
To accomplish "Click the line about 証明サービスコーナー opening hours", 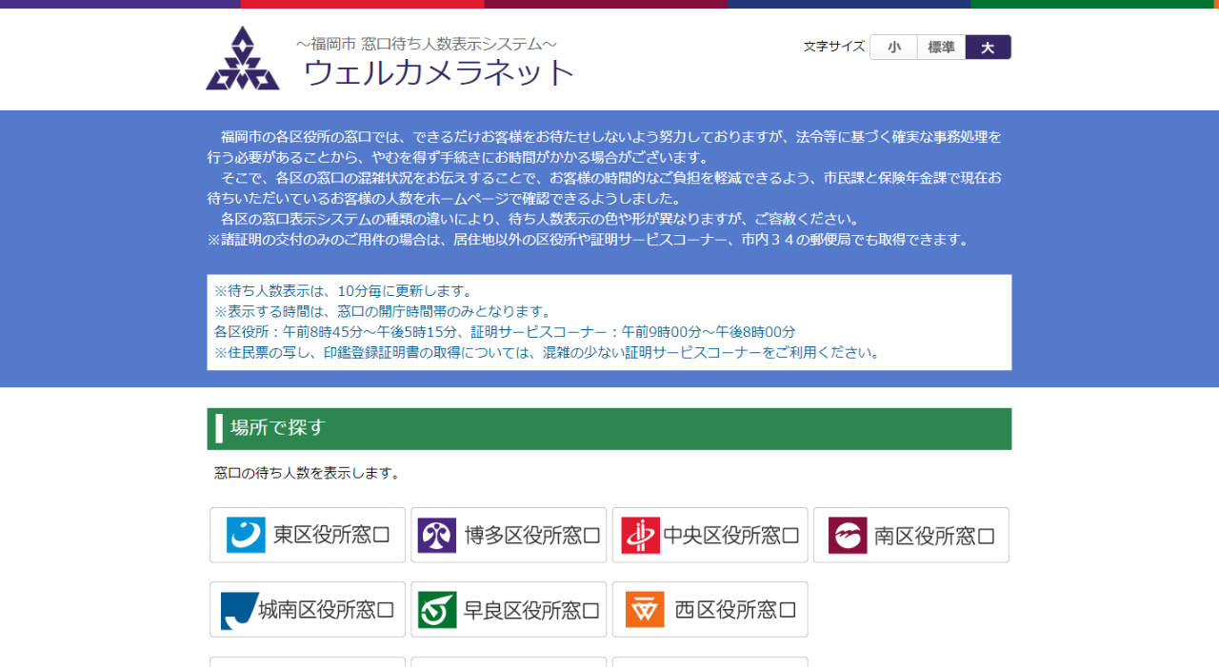I will tap(505, 332).
